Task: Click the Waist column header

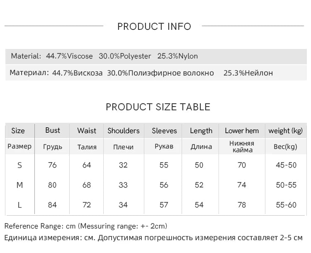Action: pyautogui.click(x=87, y=131)
